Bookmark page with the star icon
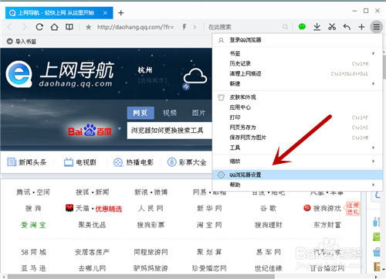Image resolution: width=386 pixels, height=279 pixels. pyautogui.click(x=88, y=27)
